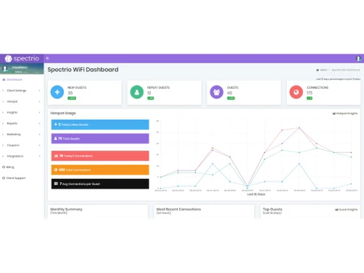Click the Billing circle icon in sidebar
The width and height of the screenshot is (364, 273).
pyautogui.click(x=4, y=167)
